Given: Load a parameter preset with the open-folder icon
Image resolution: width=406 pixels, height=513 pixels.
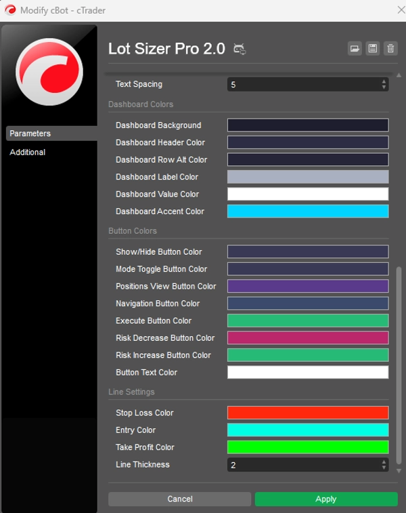Looking at the screenshot, I should tap(355, 49).
